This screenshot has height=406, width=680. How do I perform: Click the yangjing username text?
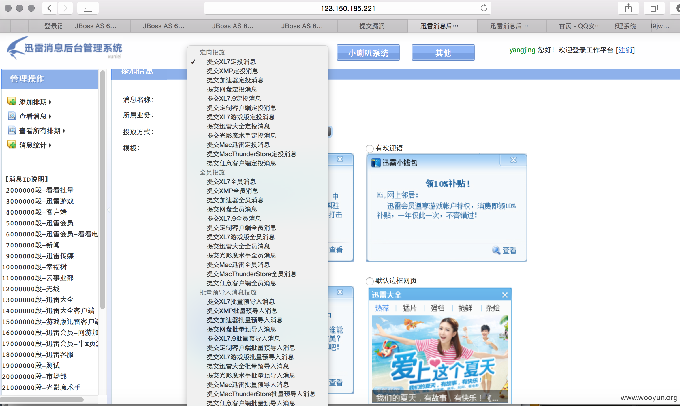pos(522,50)
